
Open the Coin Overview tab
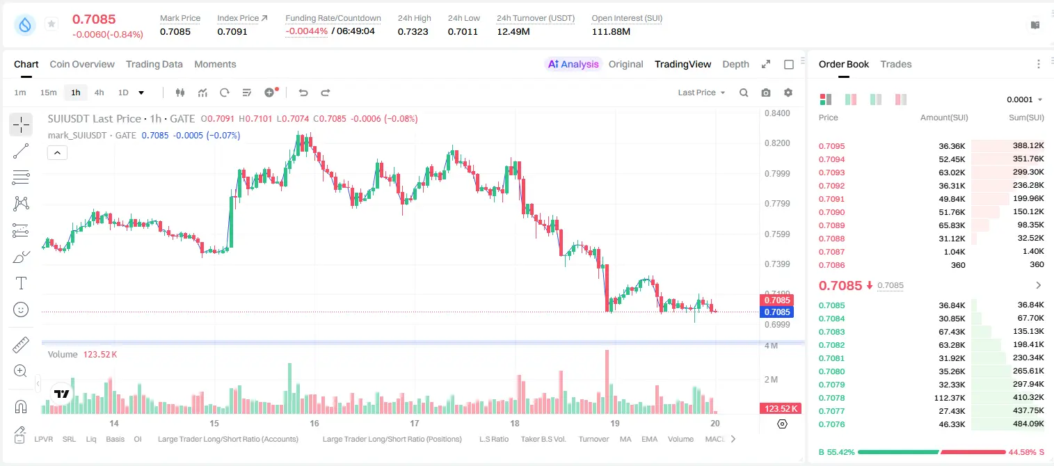pyautogui.click(x=82, y=64)
